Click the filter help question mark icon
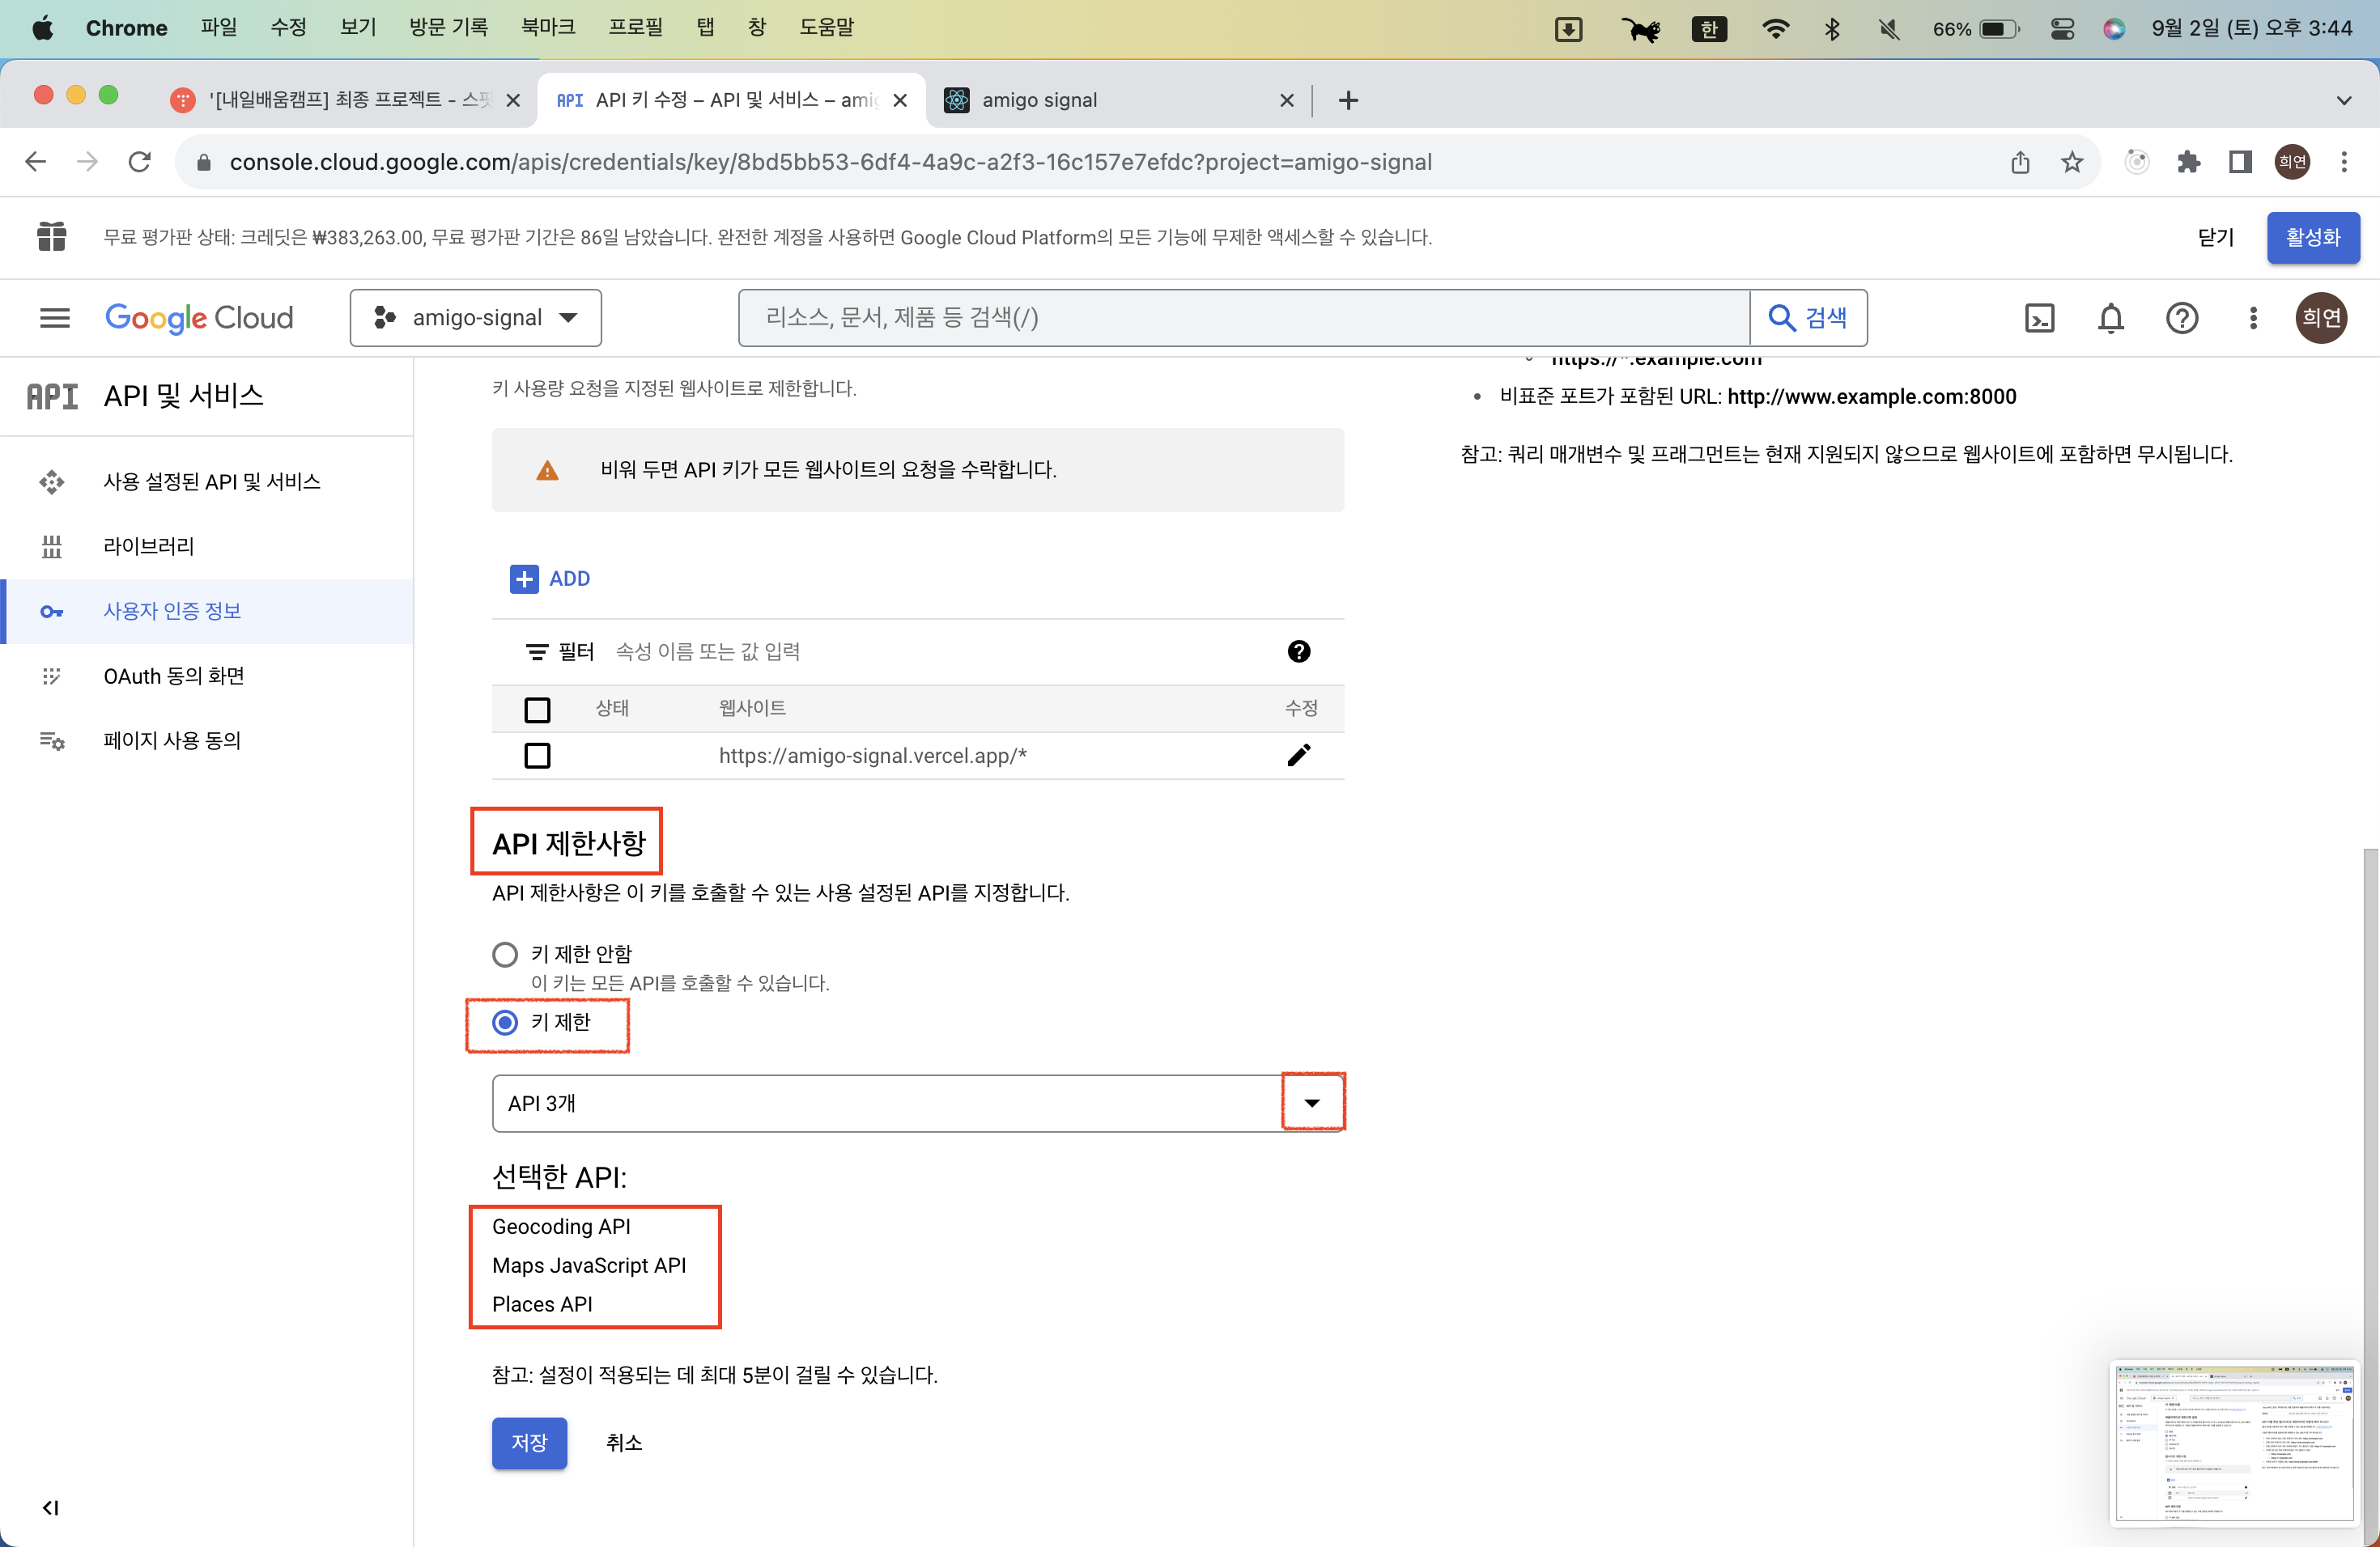 [x=1298, y=651]
